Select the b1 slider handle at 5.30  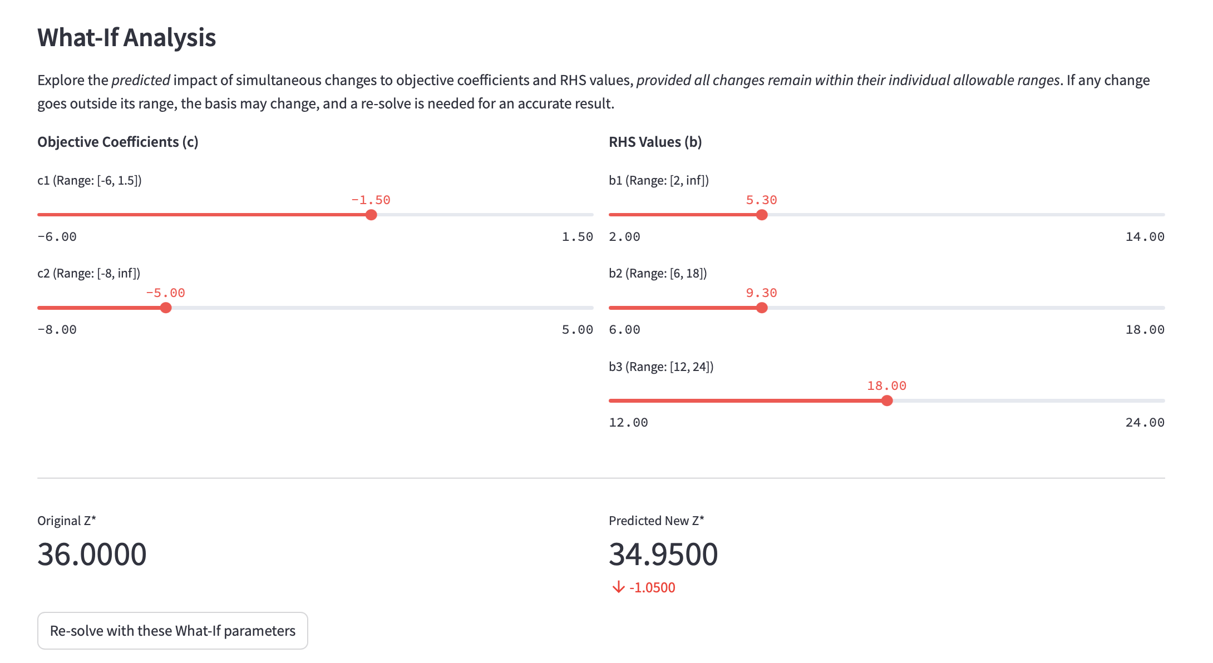click(762, 215)
